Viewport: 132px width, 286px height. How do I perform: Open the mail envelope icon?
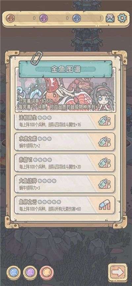click(x=110, y=18)
